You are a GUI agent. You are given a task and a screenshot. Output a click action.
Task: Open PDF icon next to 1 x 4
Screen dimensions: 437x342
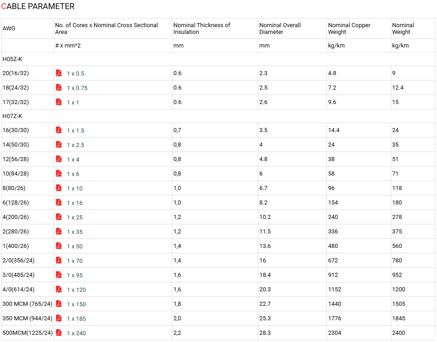click(x=59, y=159)
